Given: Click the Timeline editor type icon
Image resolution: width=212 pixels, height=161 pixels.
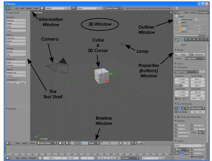Looking at the screenshot, I should pos(8,158).
